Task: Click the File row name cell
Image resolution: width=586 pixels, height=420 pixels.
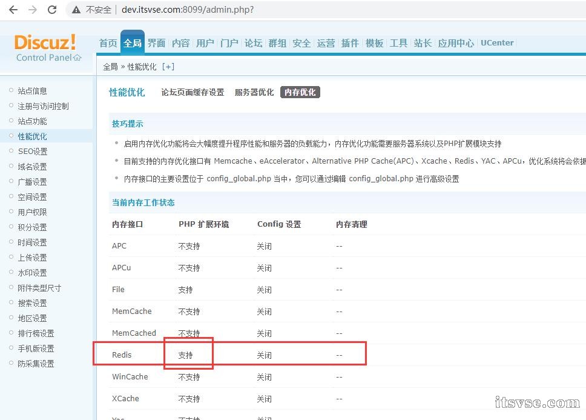Action: [x=118, y=290]
